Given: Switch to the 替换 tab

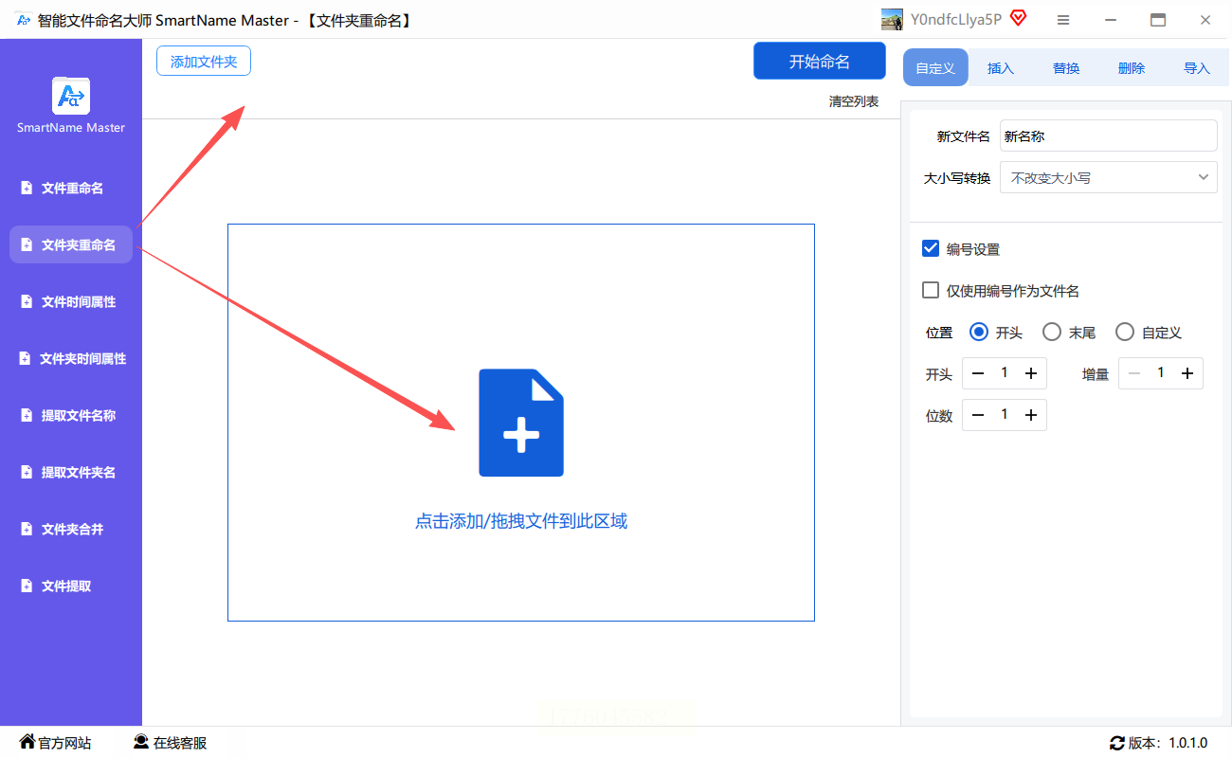Looking at the screenshot, I should pos(1066,67).
